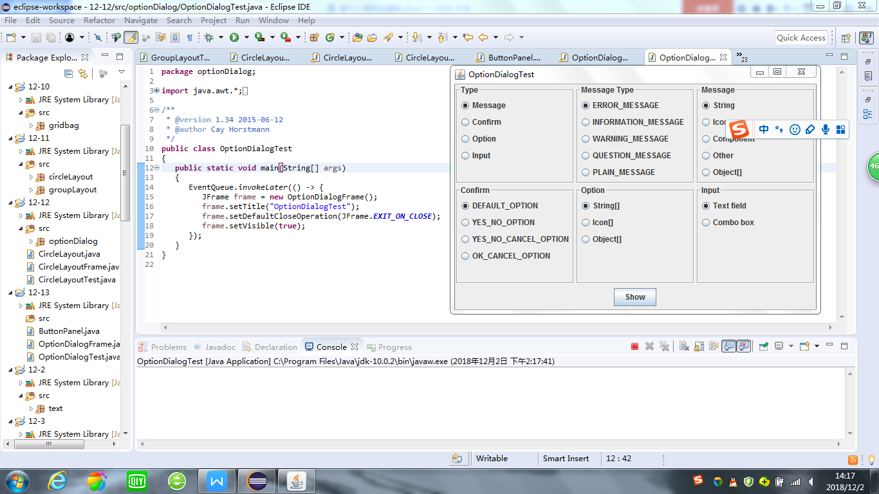Image resolution: width=879 pixels, height=494 pixels.
Task: Expand the optionDialog package node
Action: coord(31,241)
